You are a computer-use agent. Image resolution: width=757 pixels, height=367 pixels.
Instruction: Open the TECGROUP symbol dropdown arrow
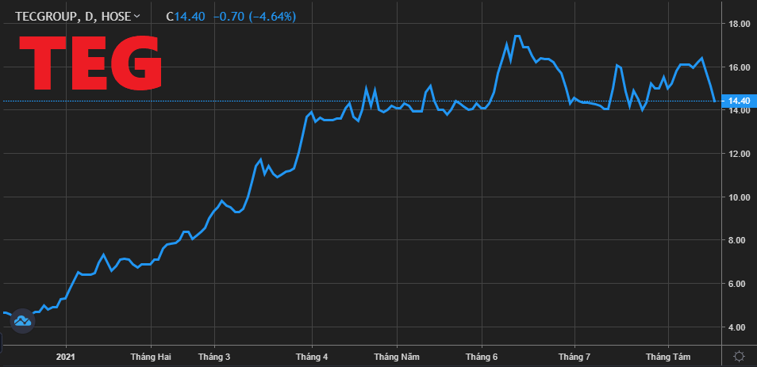137,17
